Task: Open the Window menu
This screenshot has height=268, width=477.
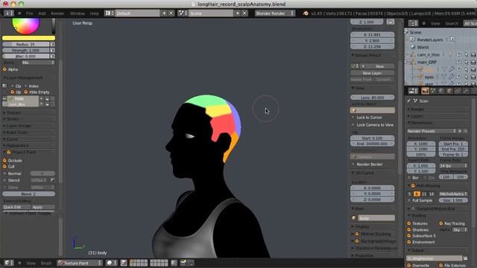Action: pyautogui.click(x=78, y=13)
